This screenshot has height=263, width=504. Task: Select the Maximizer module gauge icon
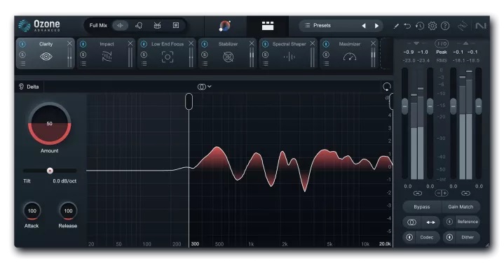350,57
